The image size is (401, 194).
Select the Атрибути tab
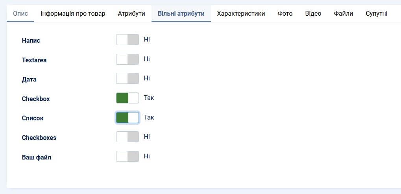click(131, 14)
